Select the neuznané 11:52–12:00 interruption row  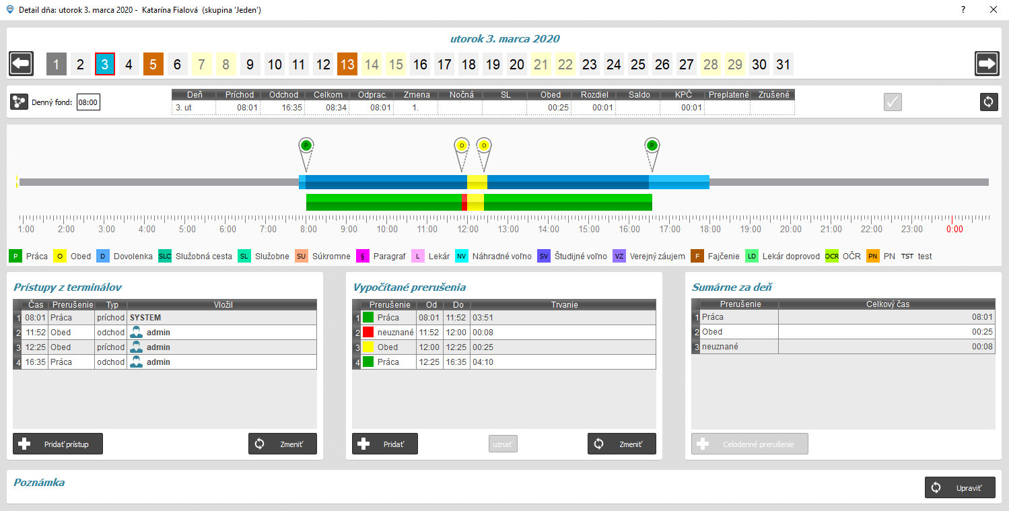[x=504, y=332]
